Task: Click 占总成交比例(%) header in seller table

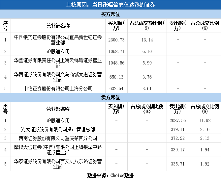Action: click(205, 109)
